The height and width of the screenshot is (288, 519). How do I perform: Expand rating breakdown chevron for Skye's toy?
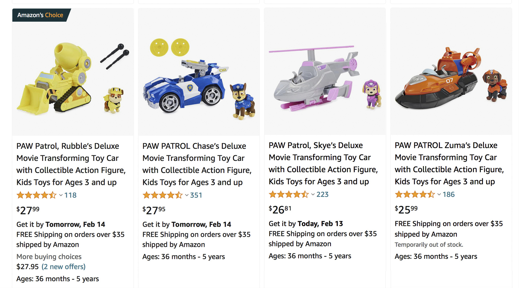click(313, 195)
